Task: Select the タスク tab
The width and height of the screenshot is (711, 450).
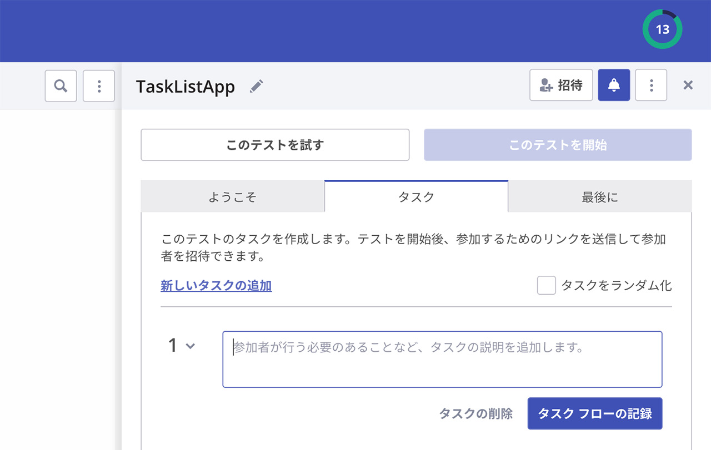Action: (416, 197)
